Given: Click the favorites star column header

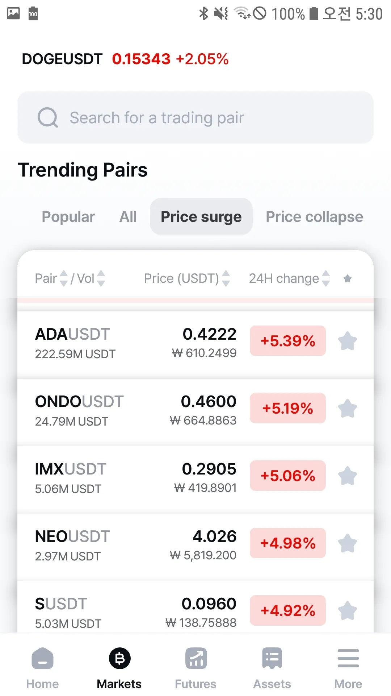Looking at the screenshot, I should point(348,278).
